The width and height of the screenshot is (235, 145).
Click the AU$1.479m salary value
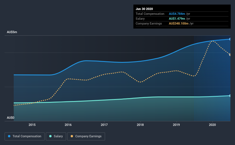[177, 19]
